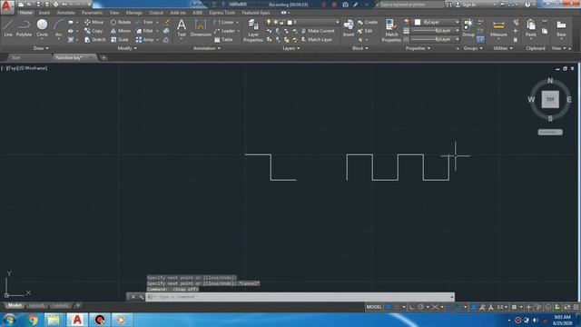Toggle clean screen in status bar

click(566, 307)
